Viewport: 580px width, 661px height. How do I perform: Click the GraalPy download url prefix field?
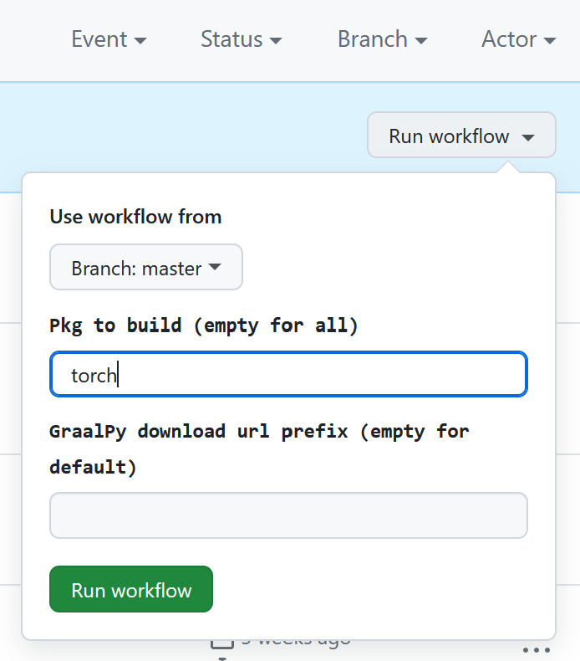(288, 515)
